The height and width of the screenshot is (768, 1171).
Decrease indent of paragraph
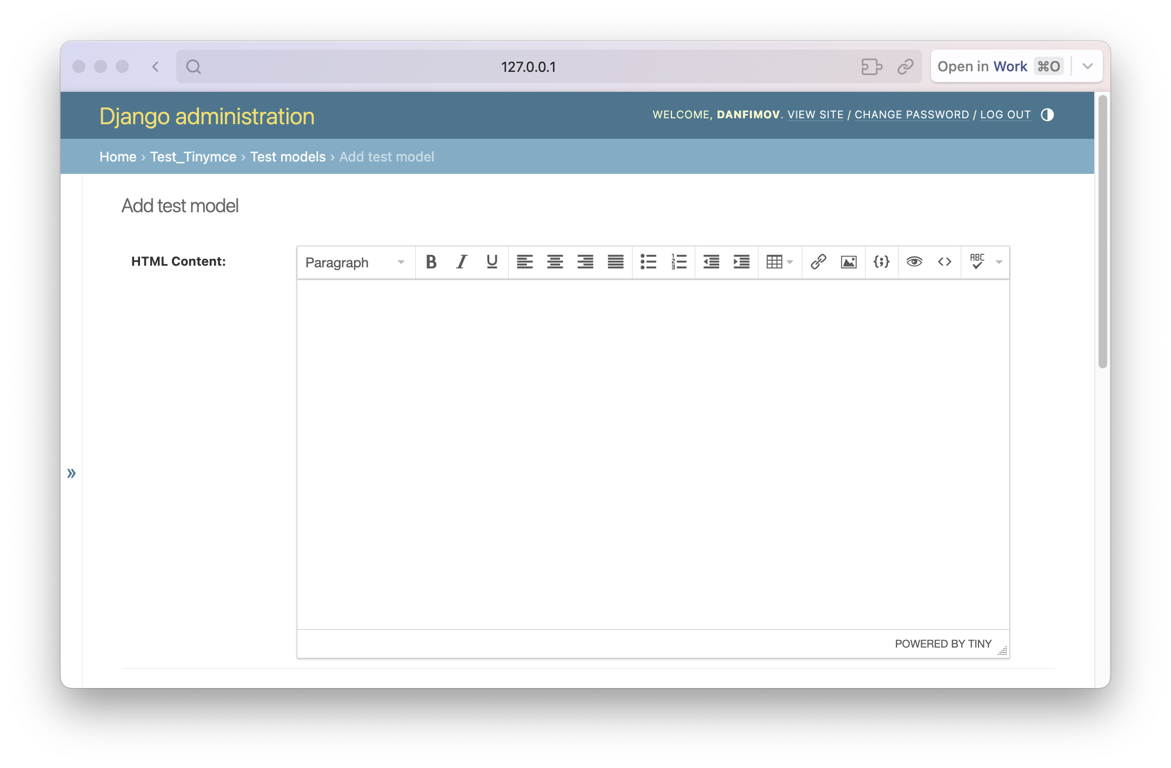pyautogui.click(x=711, y=262)
